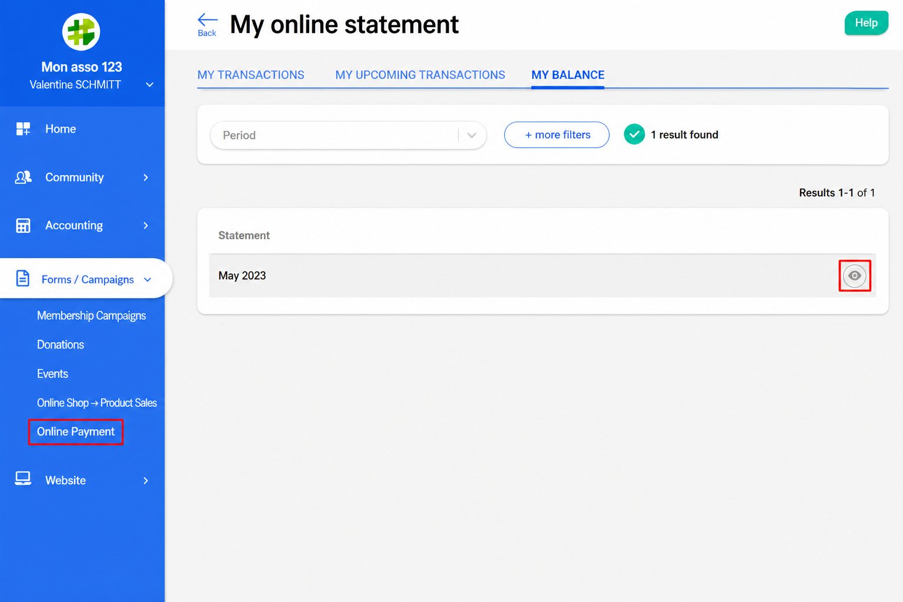Click the Help button
Screen dimensions: 903x602
tap(867, 23)
